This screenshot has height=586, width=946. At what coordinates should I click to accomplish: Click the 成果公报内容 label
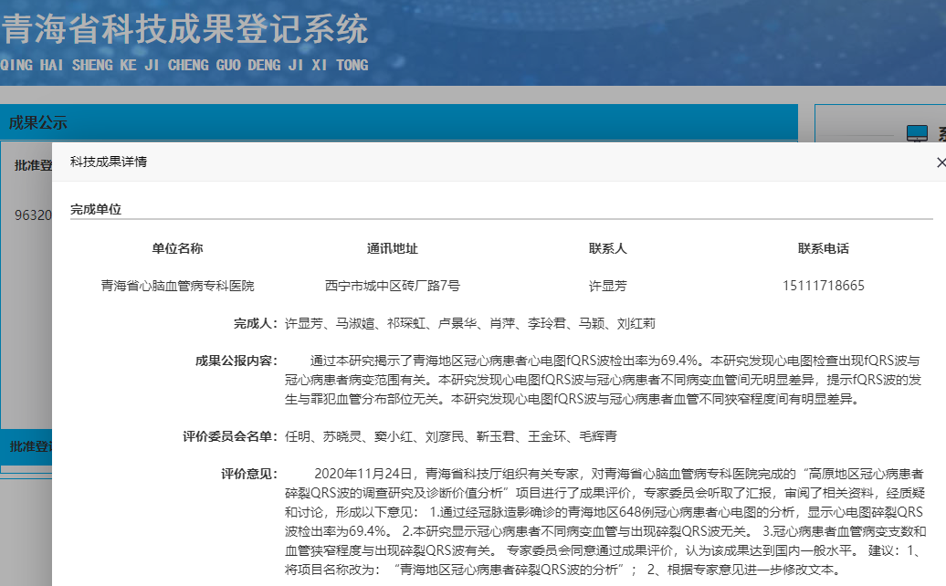coord(236,361)
